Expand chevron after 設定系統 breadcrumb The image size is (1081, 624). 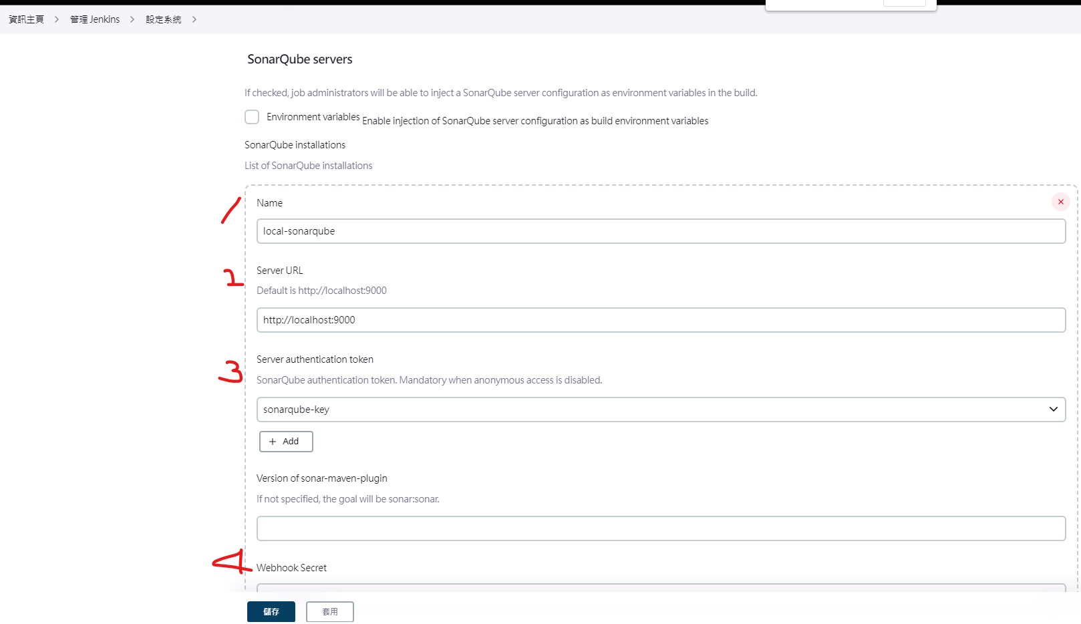tap(194, 19)
